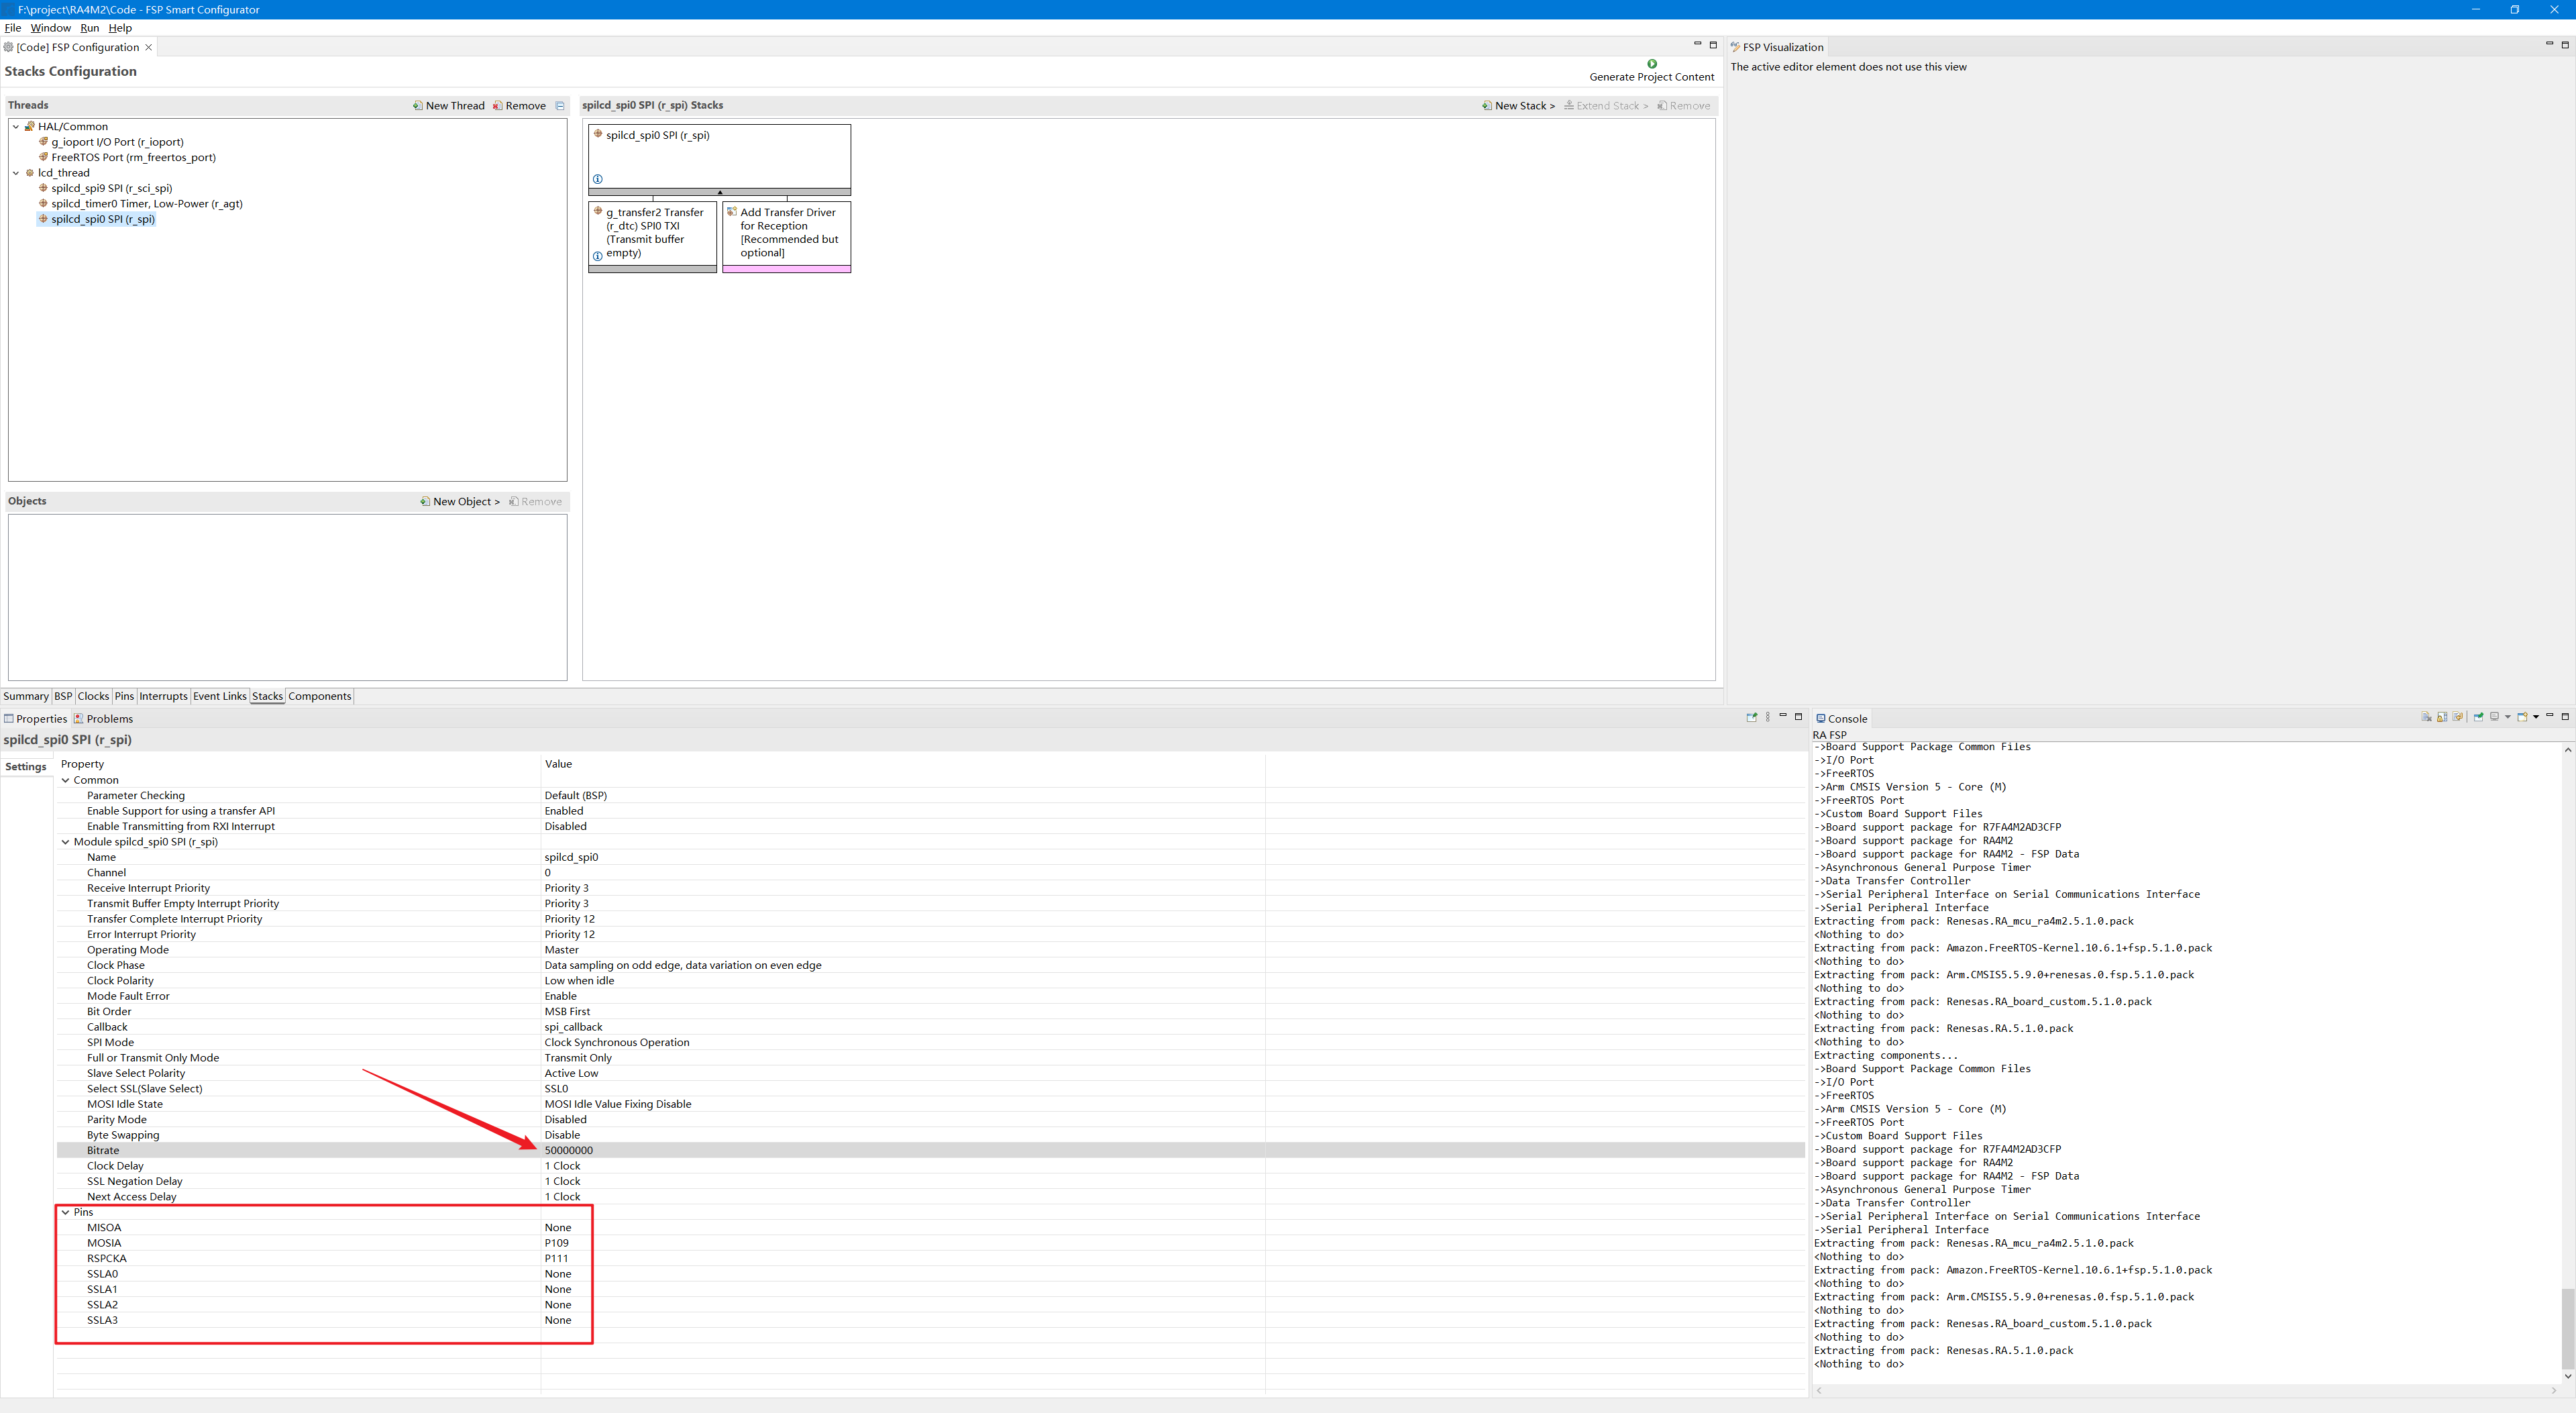Toggle the Word Wrap icon in Console
The height and width of the screenshot is (1413, 2576).
tap(2458, 717)
